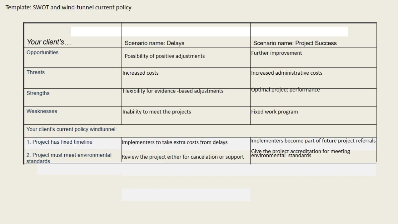Viewport: 398px width, 224px height.
Task: Select "Flexibility for evidence-based adjustments" text
Action: click(173, 91)
